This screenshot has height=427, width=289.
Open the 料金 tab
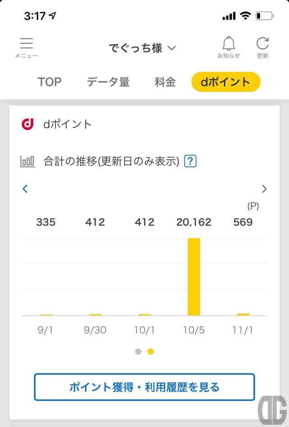click(165, 82)
